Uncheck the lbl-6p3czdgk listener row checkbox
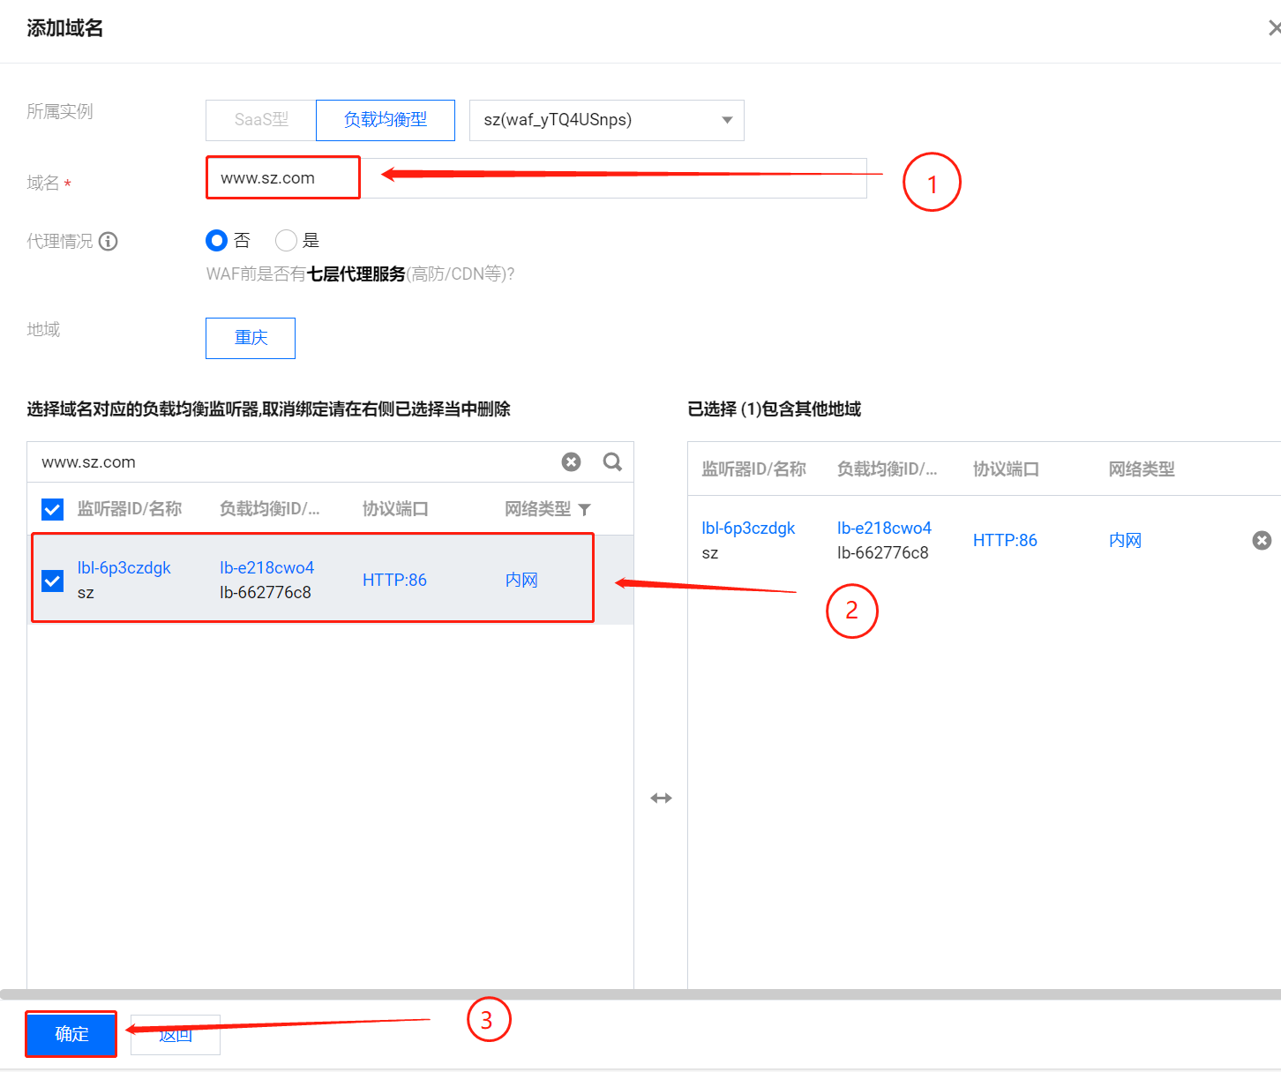 pos(53,581)
